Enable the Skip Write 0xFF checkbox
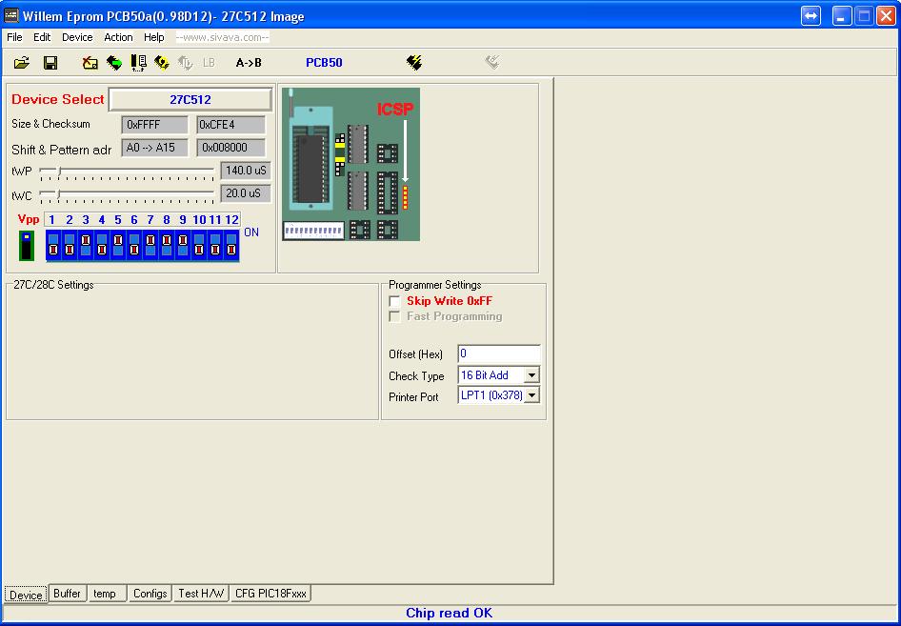901x626 pixels. coord(395,301)
